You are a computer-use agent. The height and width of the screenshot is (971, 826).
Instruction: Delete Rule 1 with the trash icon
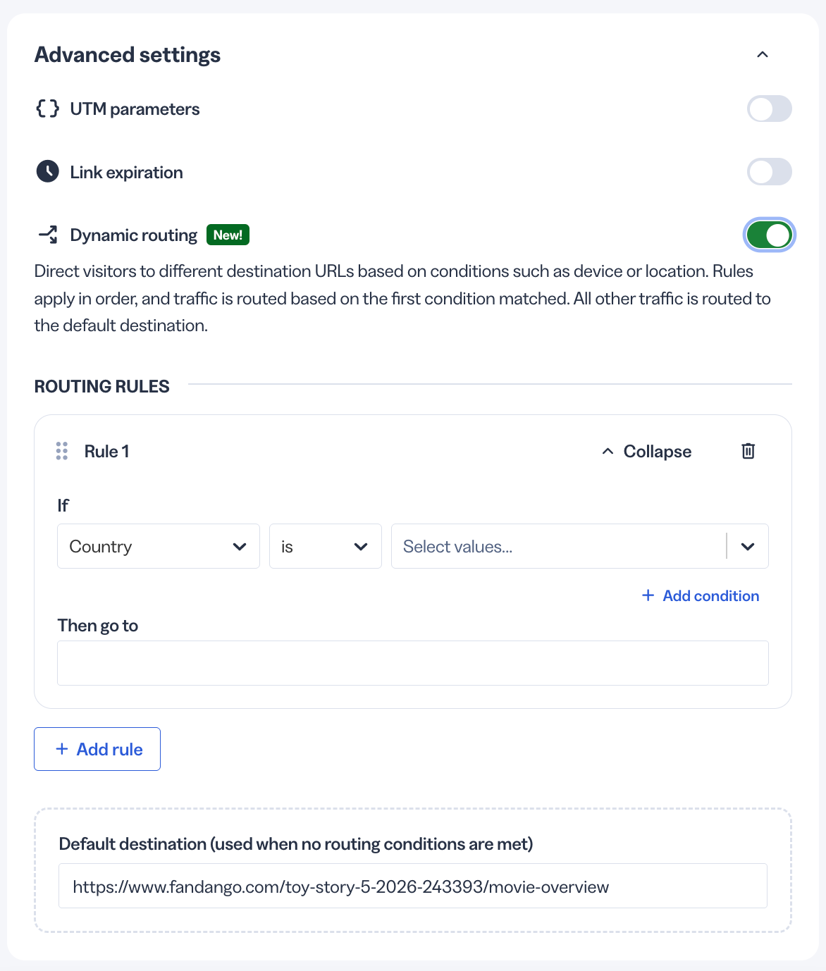tap(748, 451)
